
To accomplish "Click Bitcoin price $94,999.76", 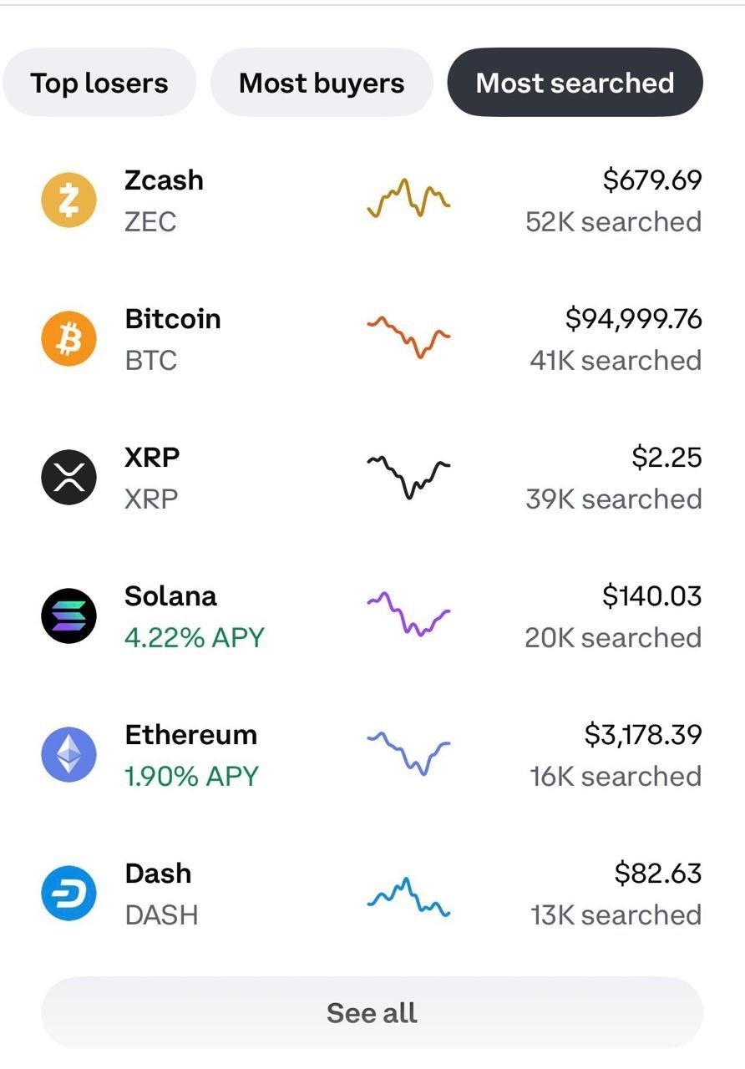I will (633, 319).
